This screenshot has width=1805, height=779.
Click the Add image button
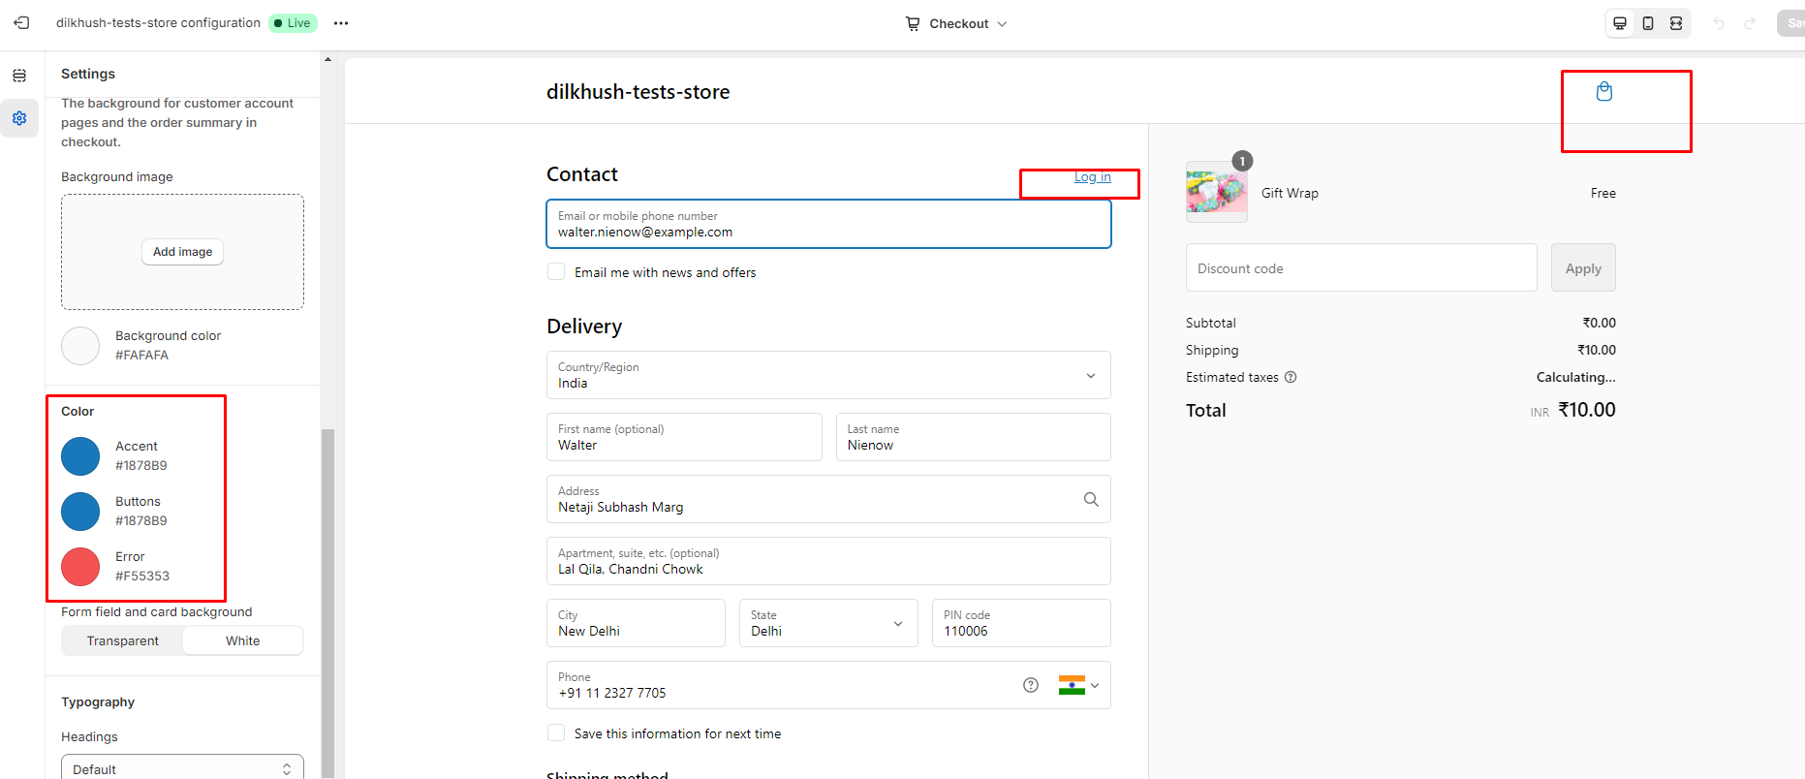tap(182, 252)
